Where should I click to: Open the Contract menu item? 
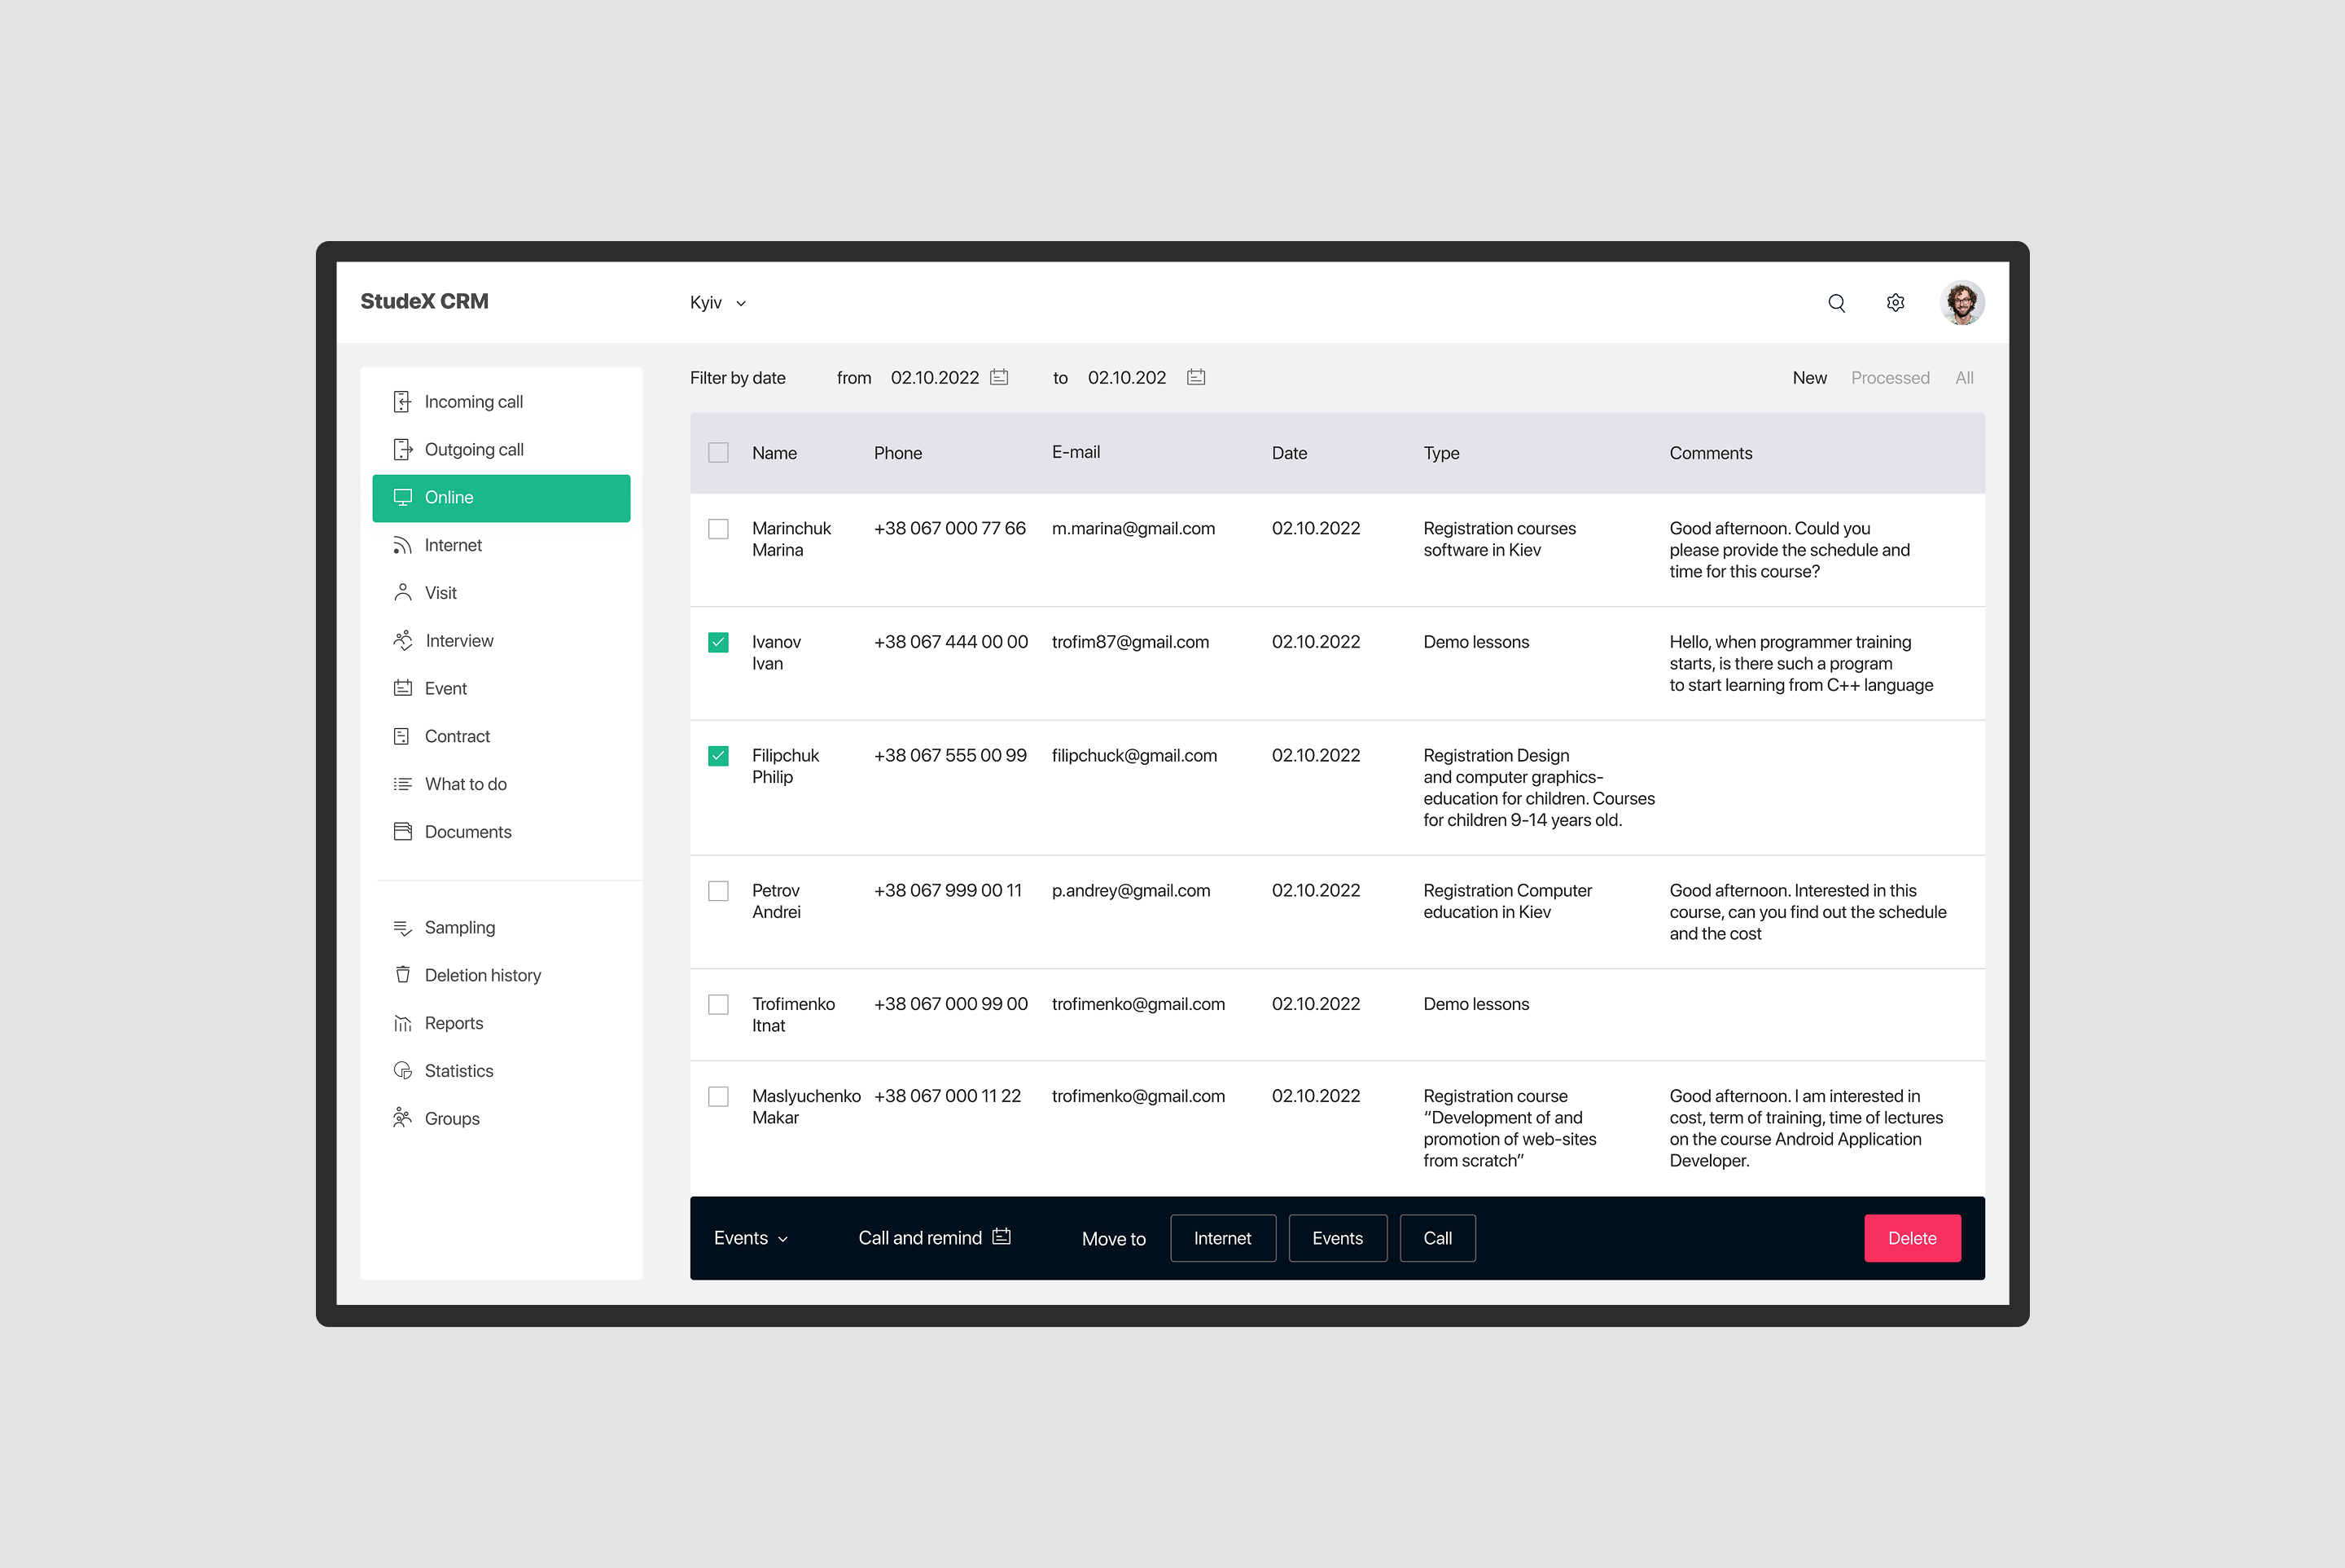502,737
